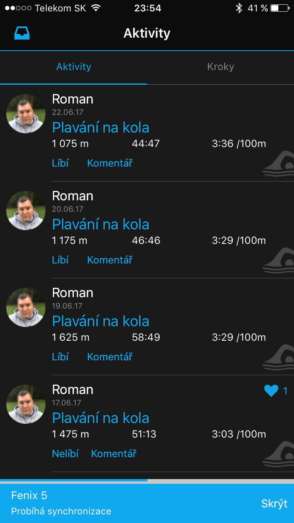The height and width of the screenshot is (523, 294).
Task: Select the Aktivity tab
Action: pyautogui.click(x=74, y=67)
